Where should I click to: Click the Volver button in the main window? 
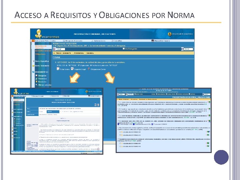coord(61,49)
